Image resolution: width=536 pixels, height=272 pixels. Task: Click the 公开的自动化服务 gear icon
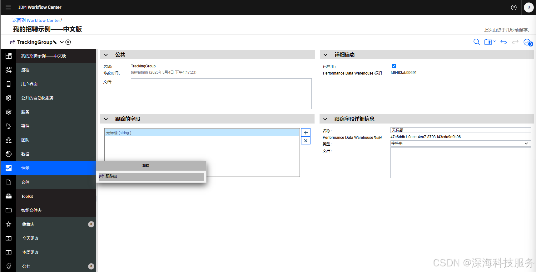8,98
